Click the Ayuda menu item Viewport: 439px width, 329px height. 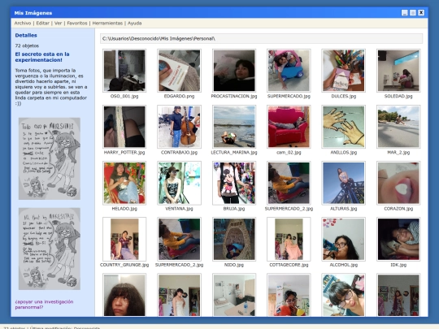coord(134,24)
